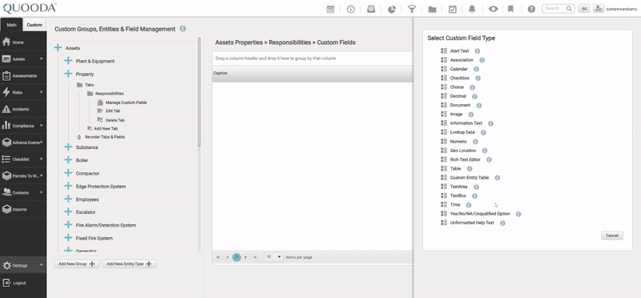Choose Alert Text field type
Screen dimensions: 641x298
click(459, 51)
